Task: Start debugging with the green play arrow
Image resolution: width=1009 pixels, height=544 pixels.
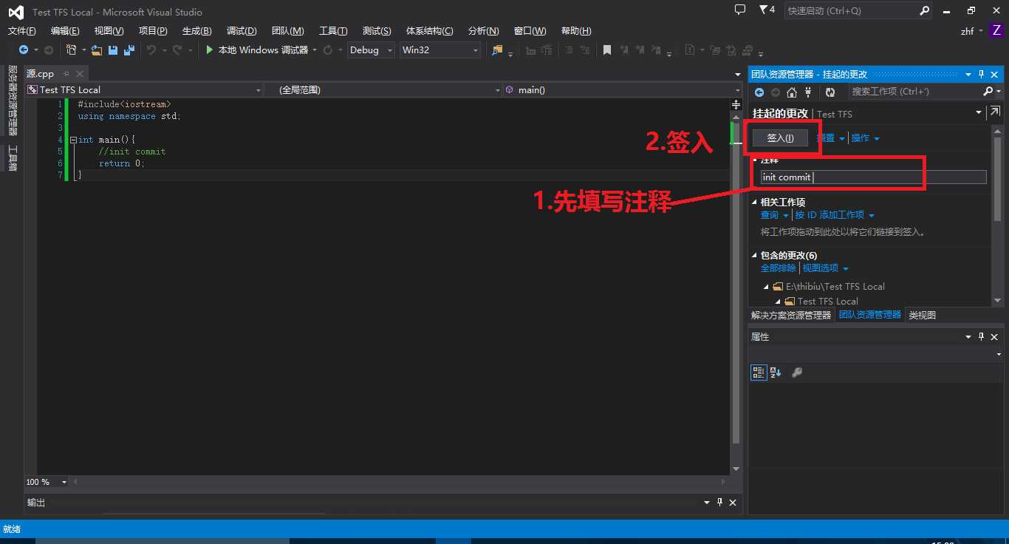Action: (210, 50)
